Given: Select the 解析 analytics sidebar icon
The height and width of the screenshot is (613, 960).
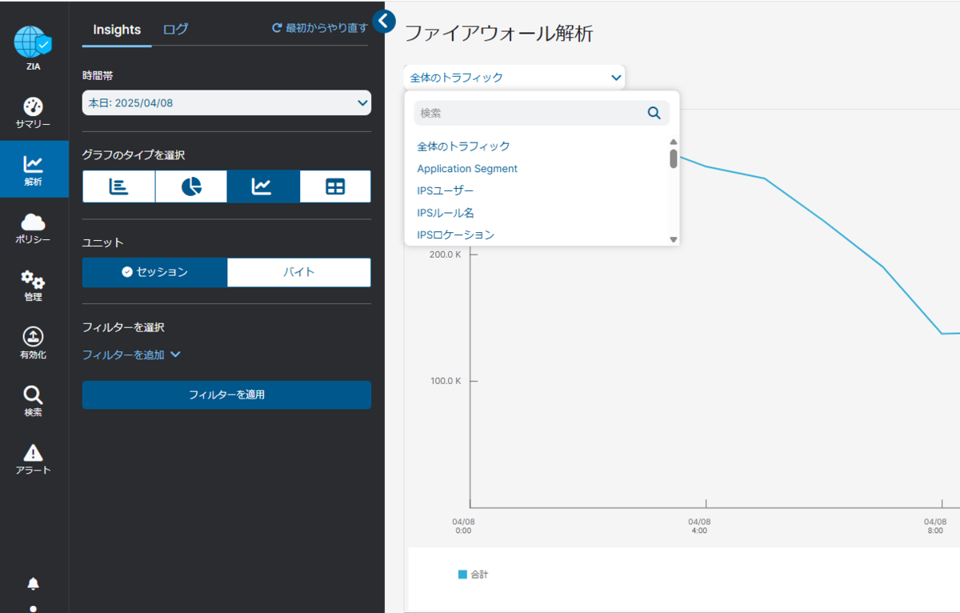Looking at the screenshot, I should pyautogui.click(x=33, y=164).
